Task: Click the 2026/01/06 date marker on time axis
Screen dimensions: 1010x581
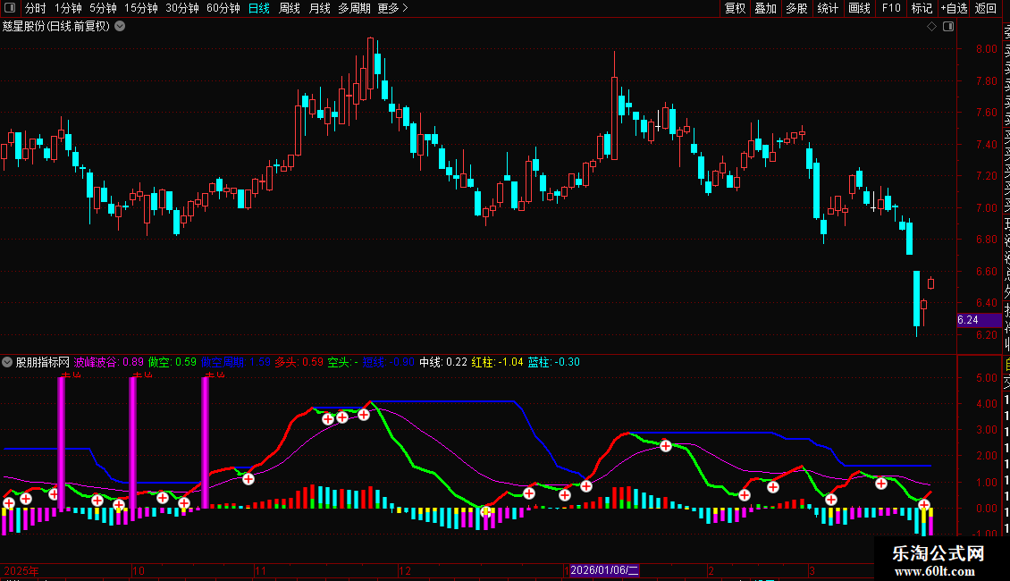Action: pyautogui.click(x=604, y=570)
